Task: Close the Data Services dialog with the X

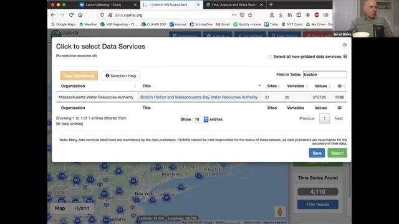Action: (x=345, y=45)
